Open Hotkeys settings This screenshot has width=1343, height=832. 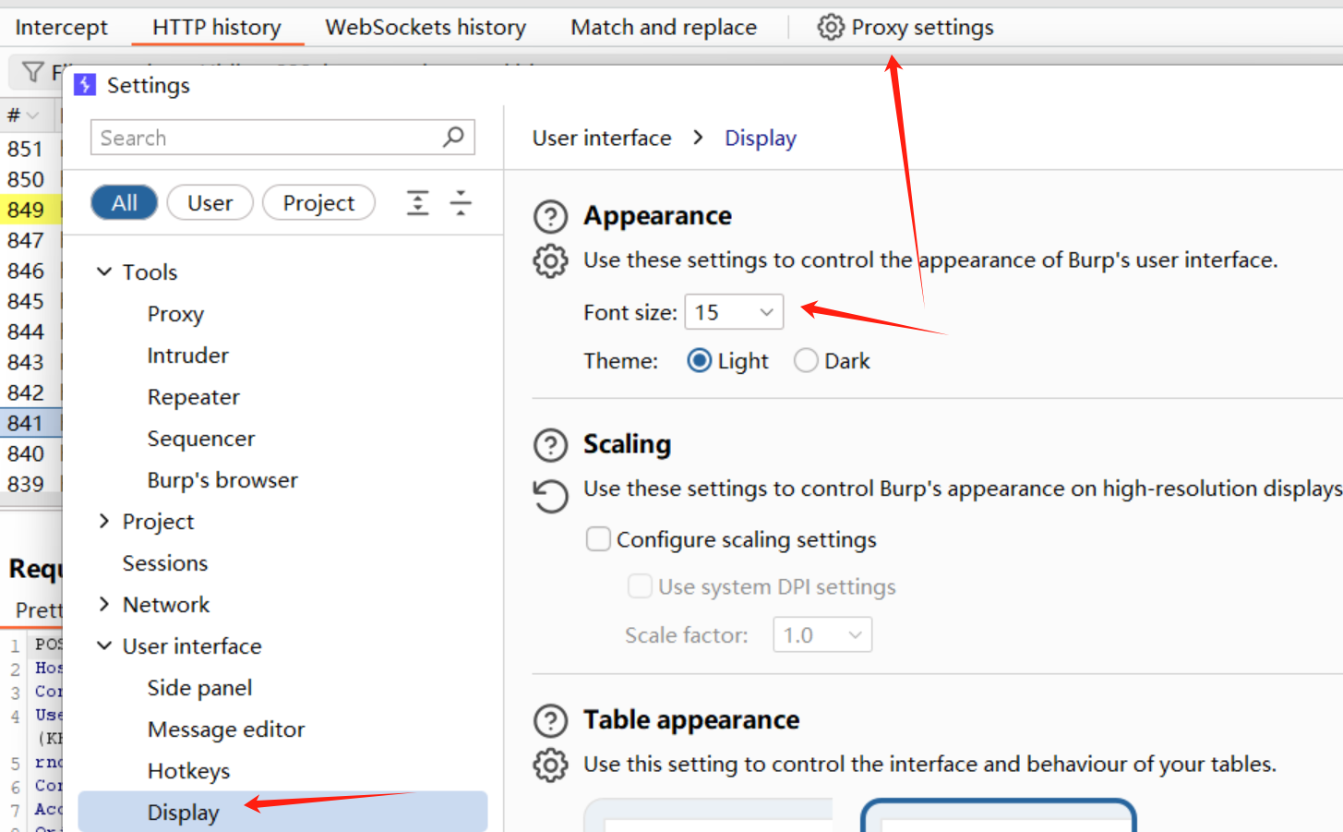coord(188,771)
